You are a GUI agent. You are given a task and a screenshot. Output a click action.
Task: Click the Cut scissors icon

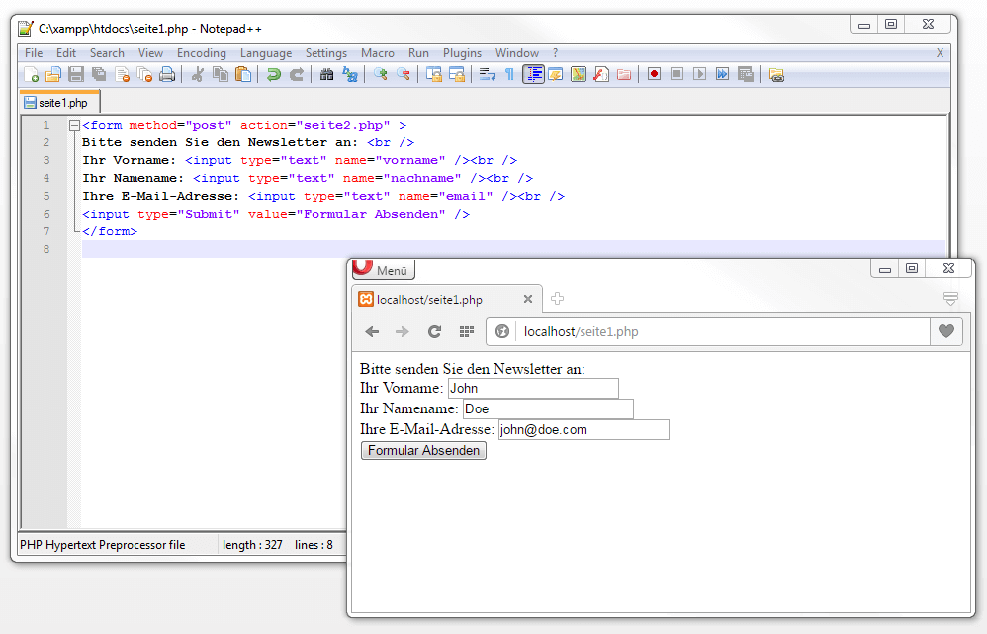coord(198,75)
